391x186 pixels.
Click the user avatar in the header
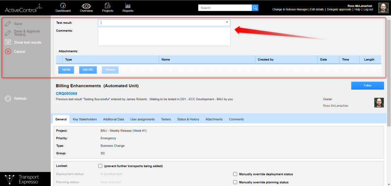[x=383, y=8]
